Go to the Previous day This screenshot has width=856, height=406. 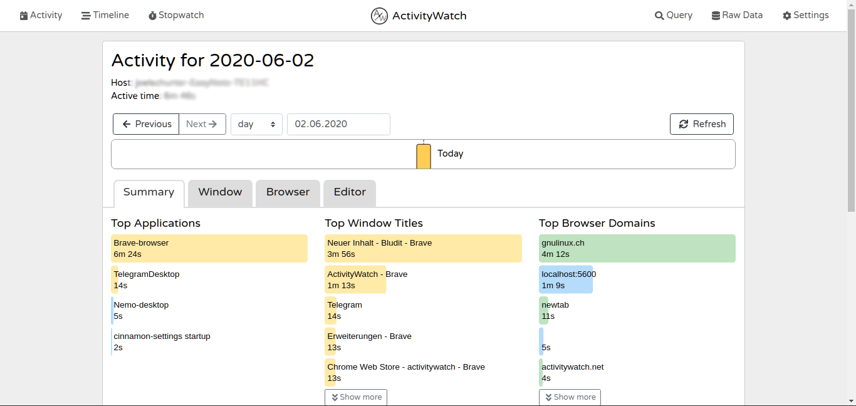(146, 124)
